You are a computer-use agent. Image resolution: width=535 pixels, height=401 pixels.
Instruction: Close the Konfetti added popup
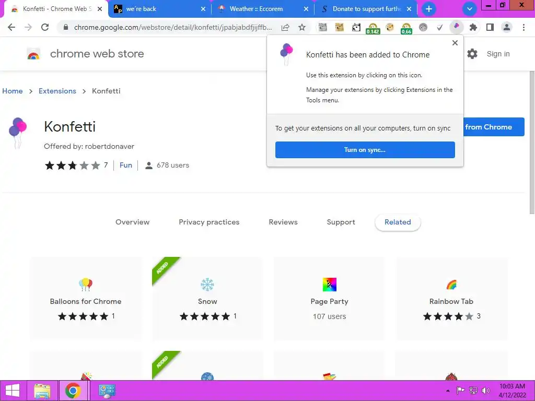tap(455, 43)
